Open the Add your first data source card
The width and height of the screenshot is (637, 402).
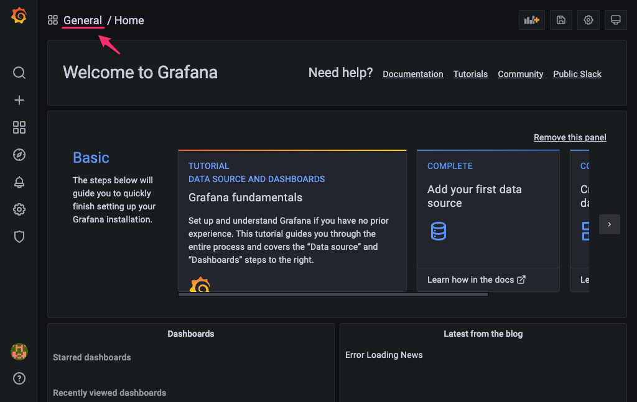click(x=488, y=221)
